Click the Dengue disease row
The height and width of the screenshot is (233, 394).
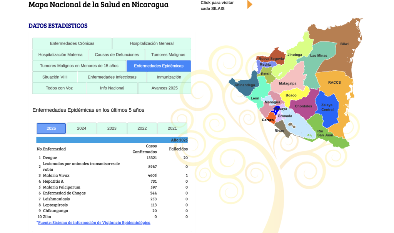112,158
